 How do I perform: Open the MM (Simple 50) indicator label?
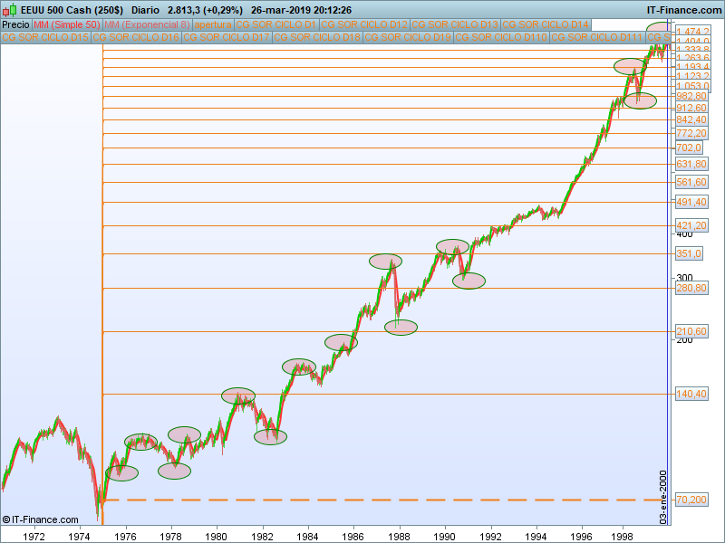(x=67, y=24)
